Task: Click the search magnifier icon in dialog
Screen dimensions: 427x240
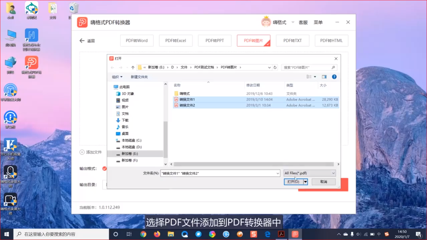Action: coord(333,67)
